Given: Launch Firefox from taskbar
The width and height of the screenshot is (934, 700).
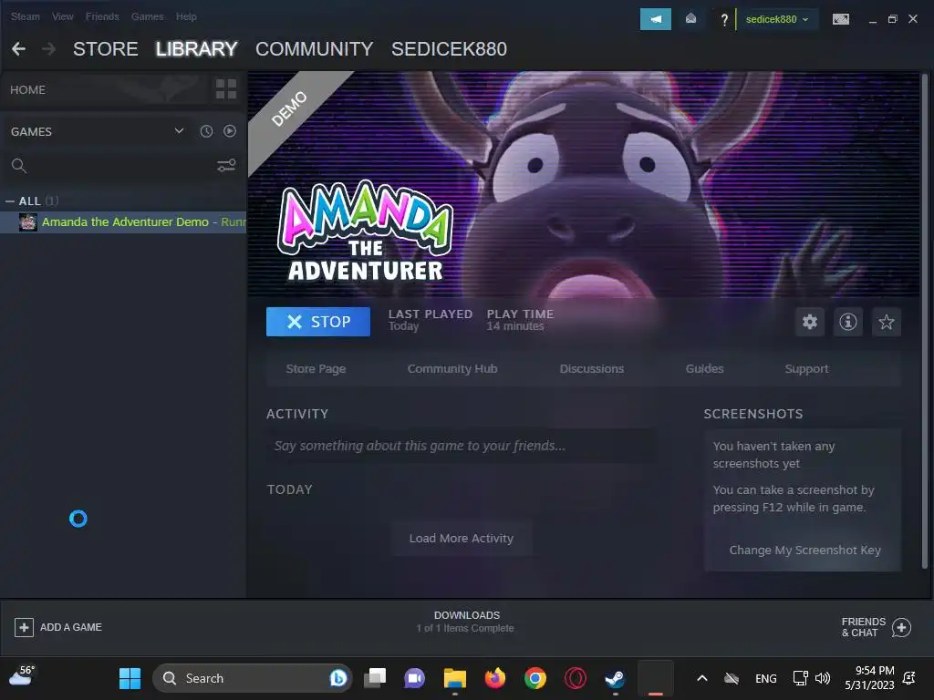Looking at the screenshot, I should coord(495,678).
